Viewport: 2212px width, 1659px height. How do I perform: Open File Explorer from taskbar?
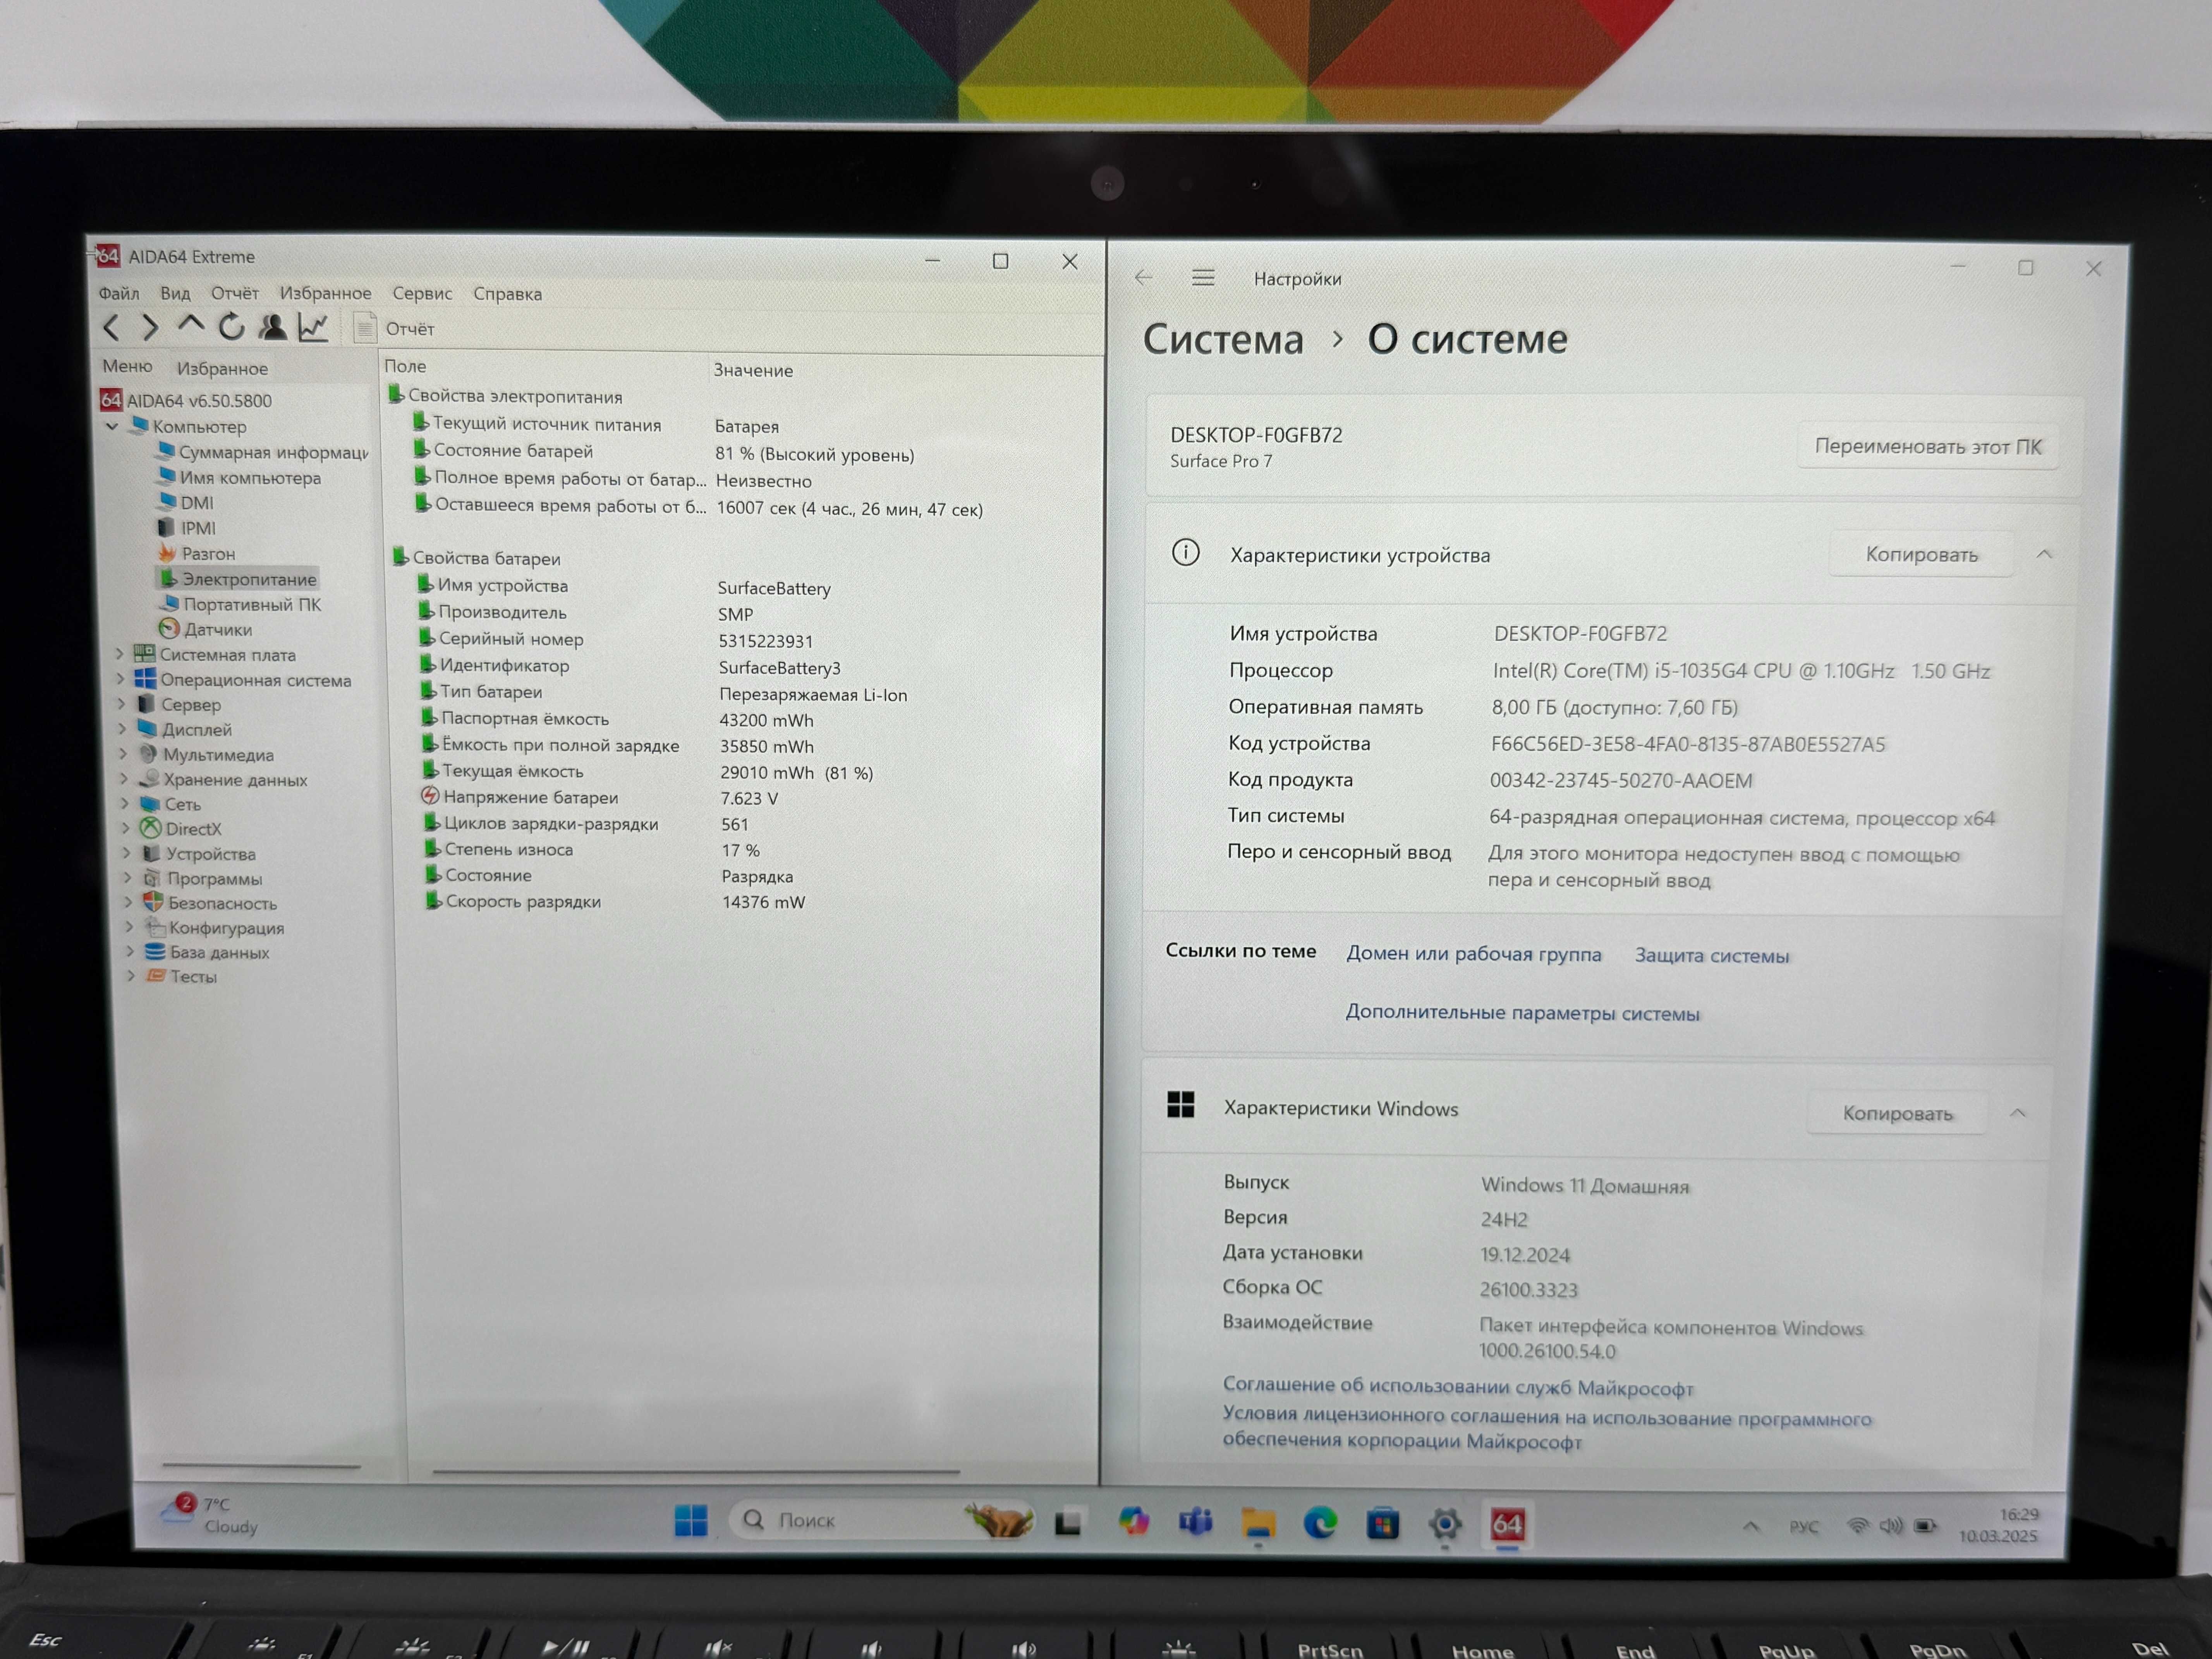[x=1258, y=1523]
